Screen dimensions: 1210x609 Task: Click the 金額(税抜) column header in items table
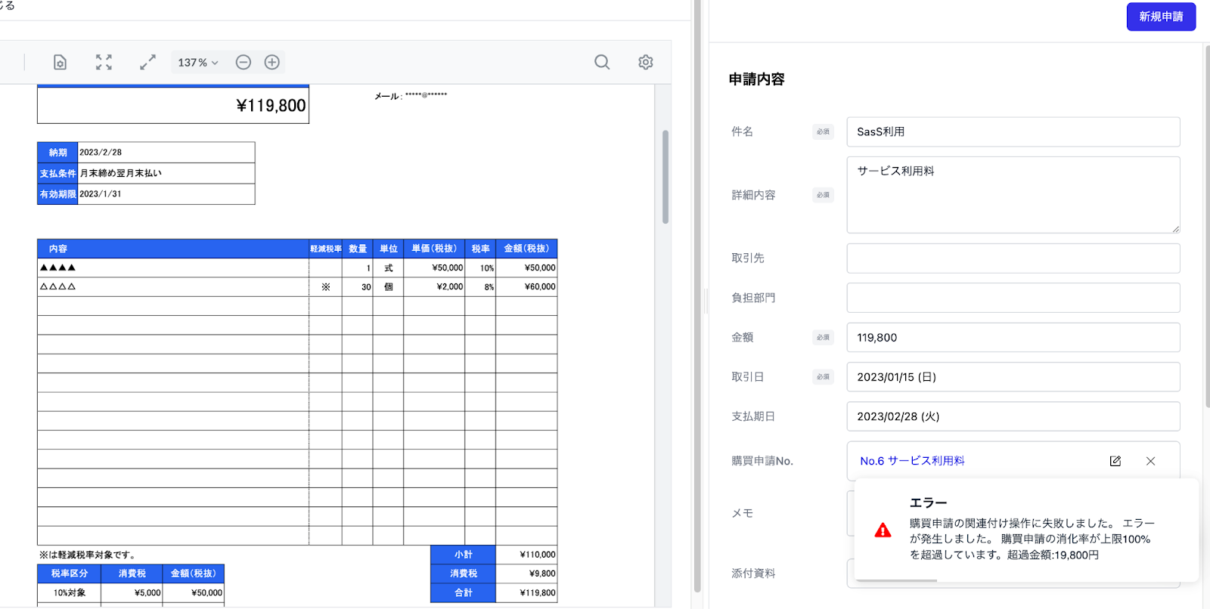point(526,249)
